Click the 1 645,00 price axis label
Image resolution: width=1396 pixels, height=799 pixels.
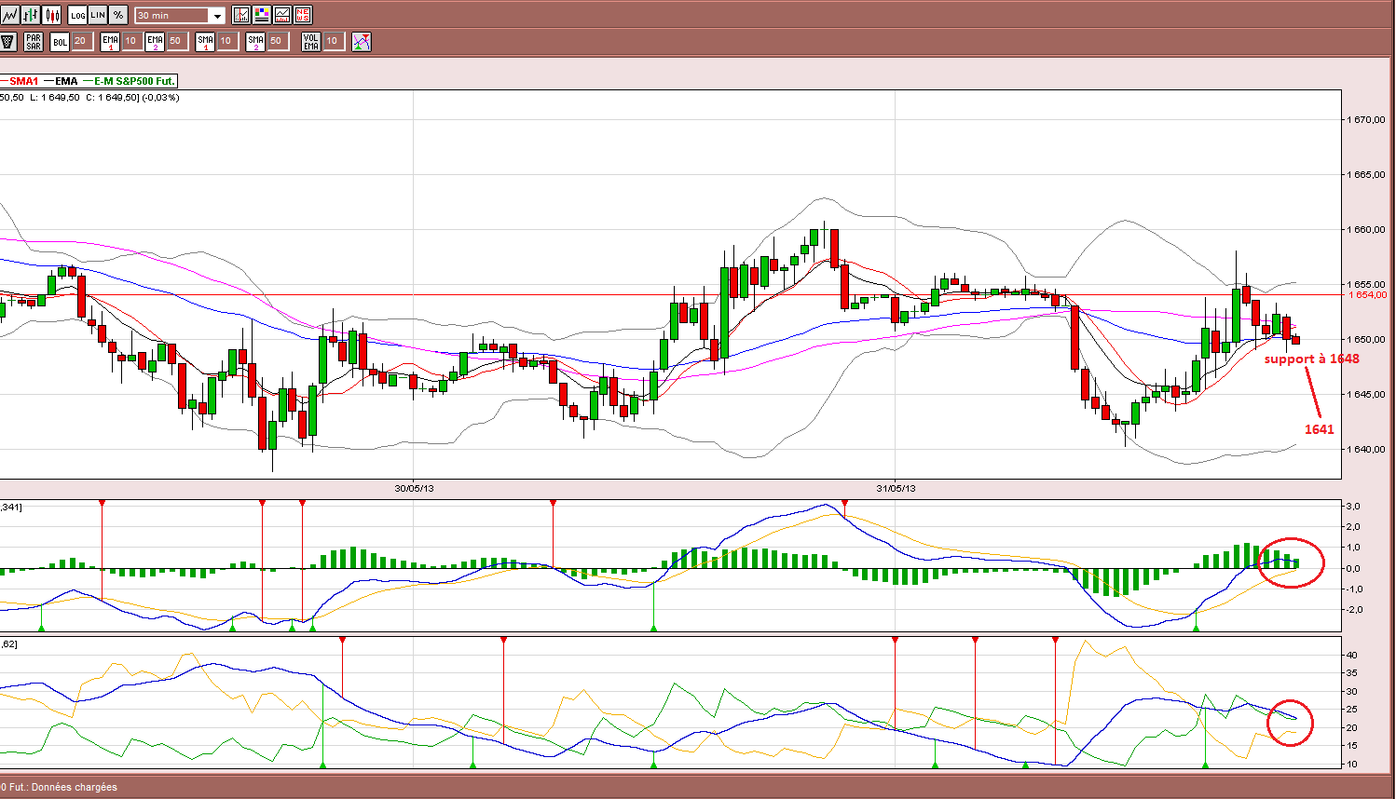(x=1367, y=395)
